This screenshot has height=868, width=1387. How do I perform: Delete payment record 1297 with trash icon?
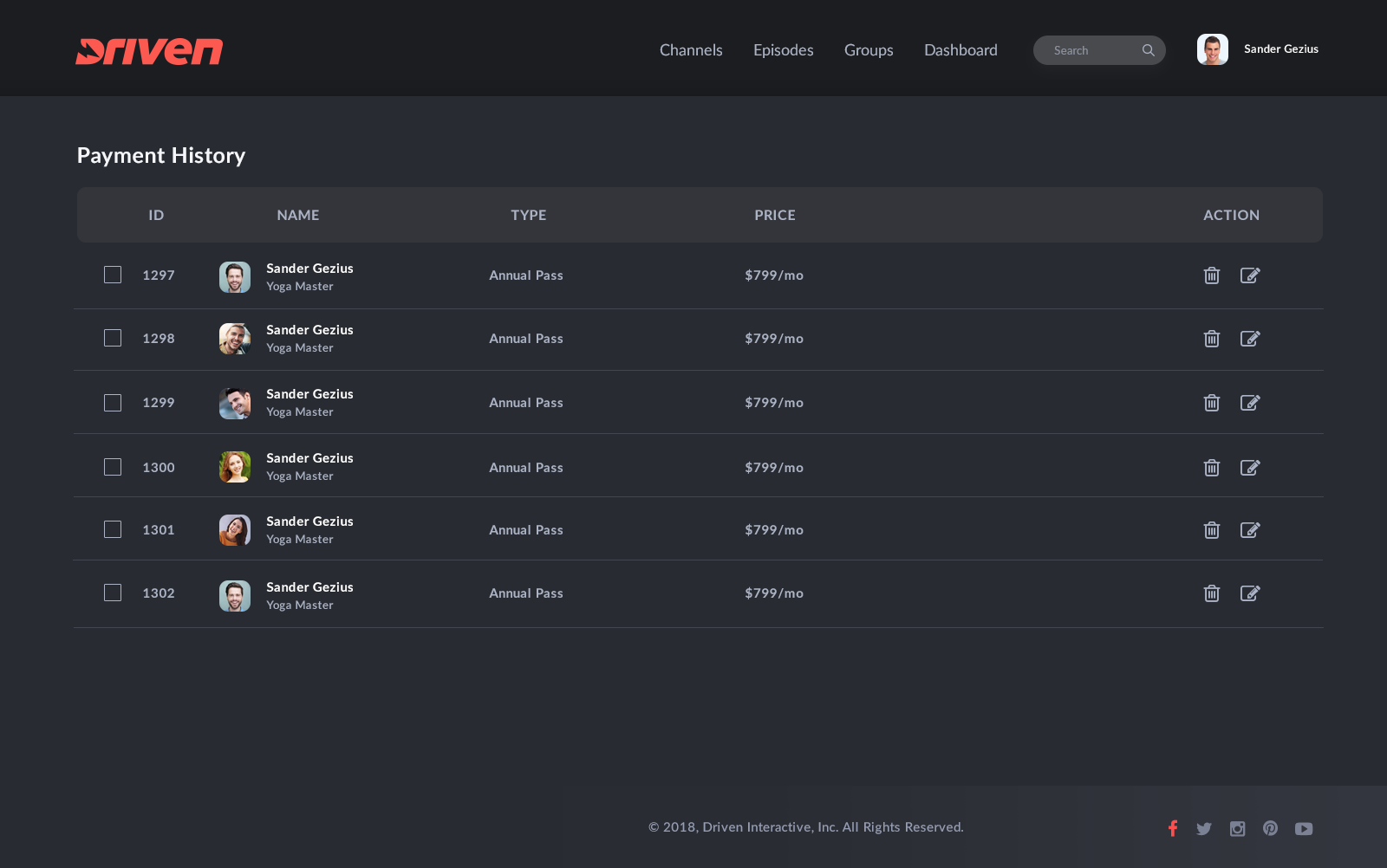pyautogui.click(x=1212, y=275)
